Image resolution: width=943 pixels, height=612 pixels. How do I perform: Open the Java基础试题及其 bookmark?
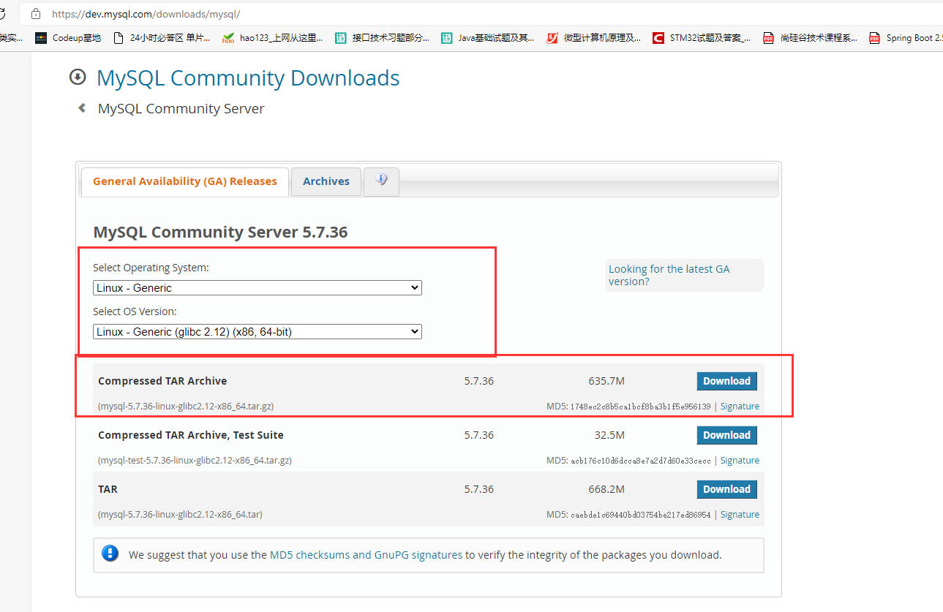[x=488, y=38]
